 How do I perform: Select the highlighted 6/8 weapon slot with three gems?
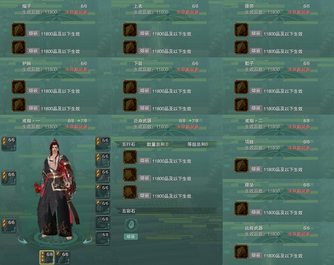pos(47,257)
